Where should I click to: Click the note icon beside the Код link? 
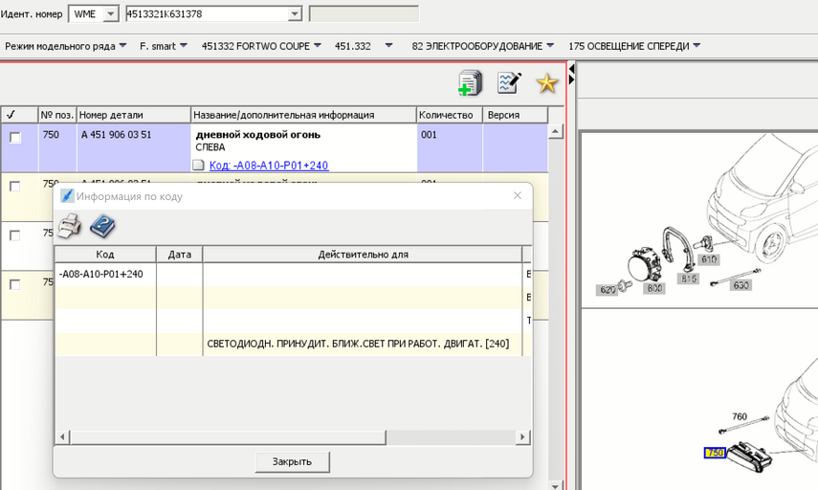[x=199, y=166]
